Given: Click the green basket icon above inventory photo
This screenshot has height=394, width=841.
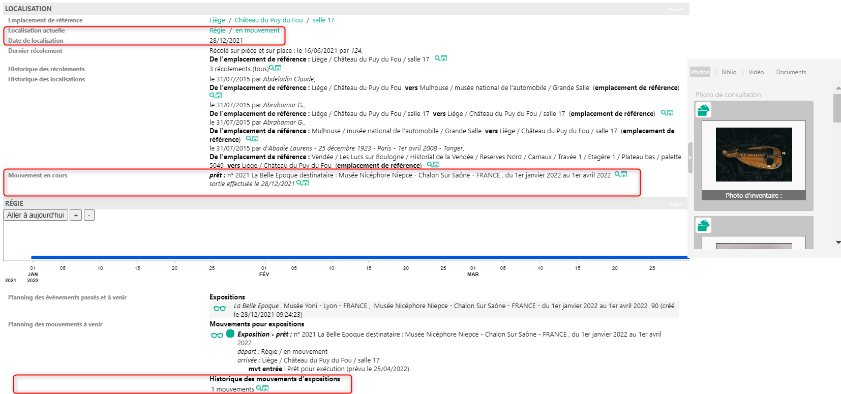Looking at the screenshot, I should (x=703, y=110).
